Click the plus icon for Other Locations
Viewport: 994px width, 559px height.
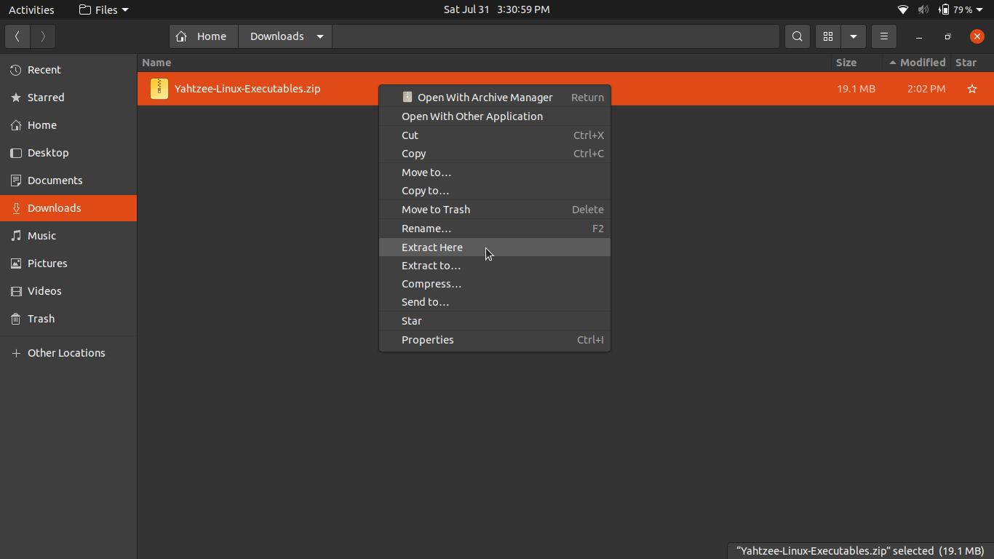tap(16, 353)
